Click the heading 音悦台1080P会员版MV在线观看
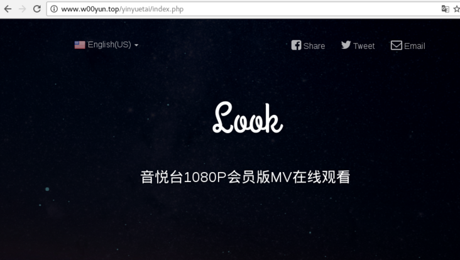This screenshot has height=260, width=460. tap(245, 177)
